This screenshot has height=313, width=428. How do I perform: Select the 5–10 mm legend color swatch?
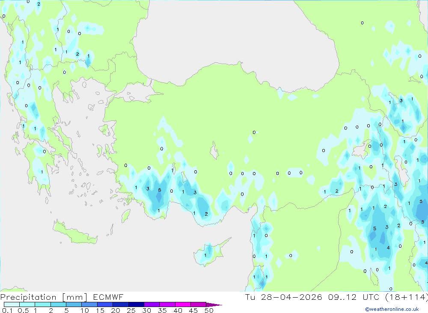74,304
